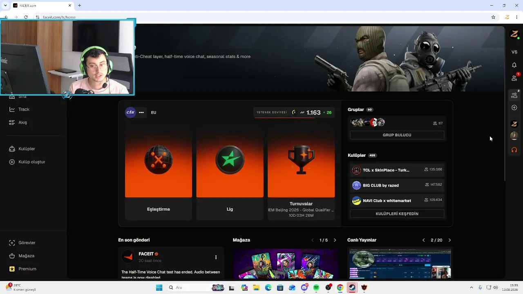
Task: Open the Mağaza store item thumbnail
Action: 286,264
